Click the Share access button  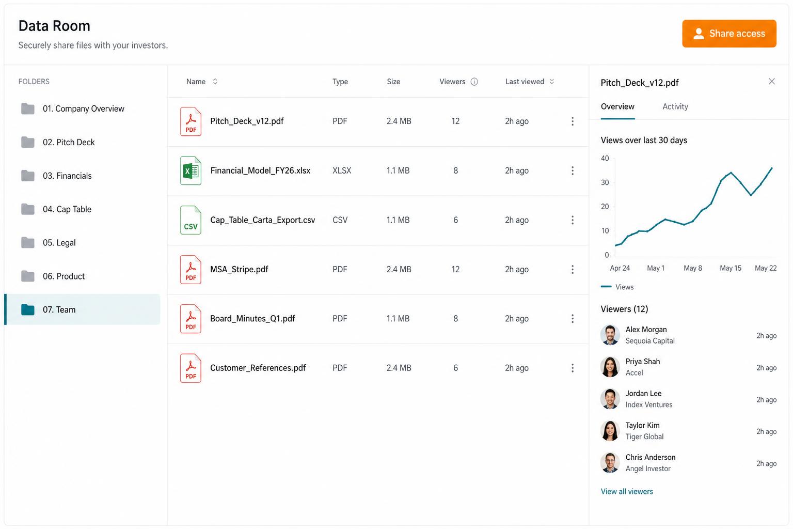click(x=729, y=34)
